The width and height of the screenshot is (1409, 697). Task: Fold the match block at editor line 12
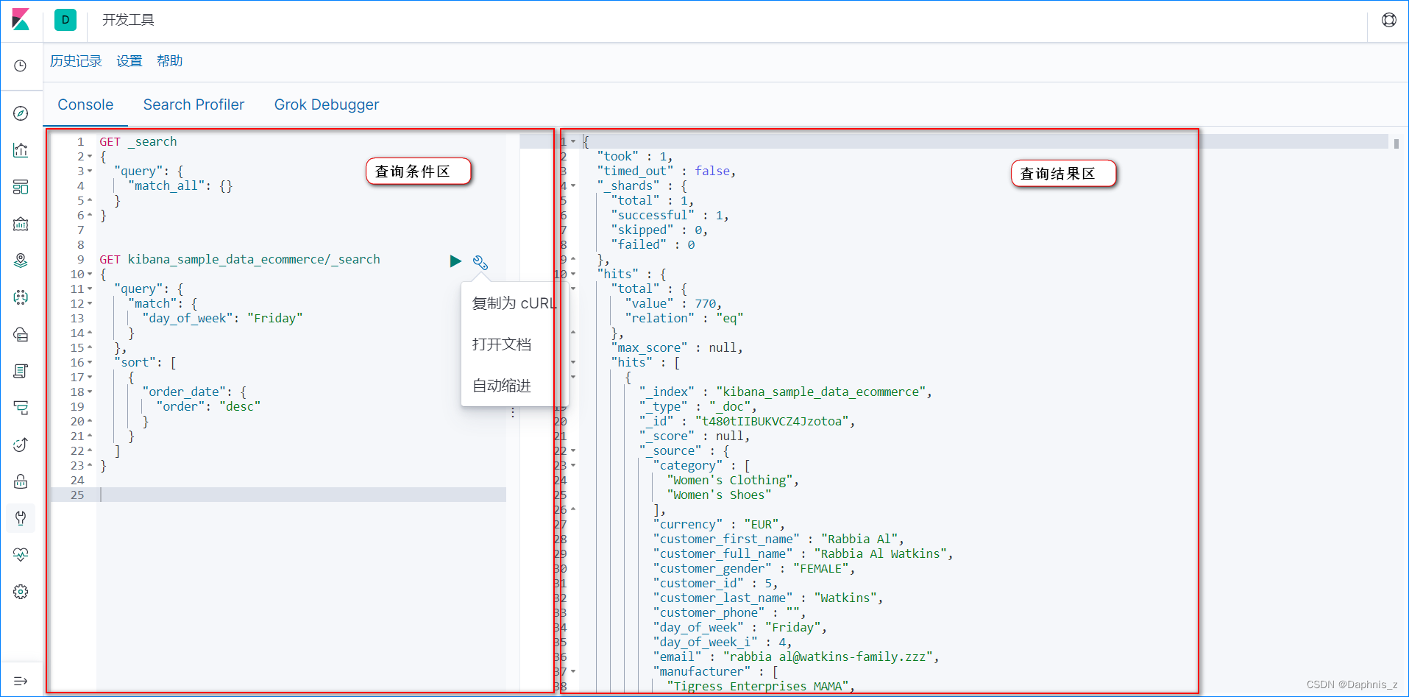pyautogui.click(x=90, y=304)
